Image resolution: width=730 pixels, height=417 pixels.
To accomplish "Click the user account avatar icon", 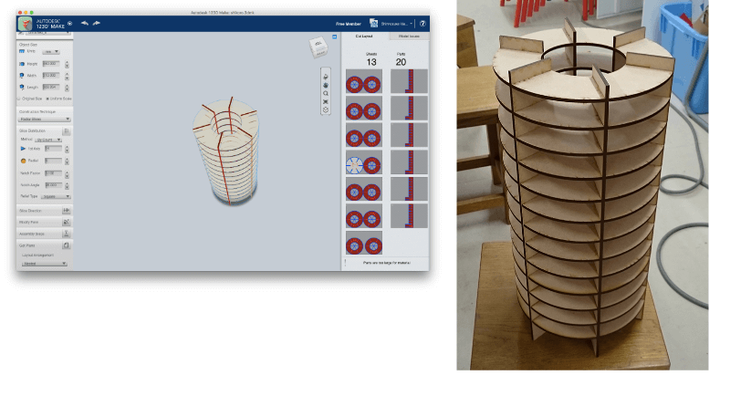I will pos(373,23).
